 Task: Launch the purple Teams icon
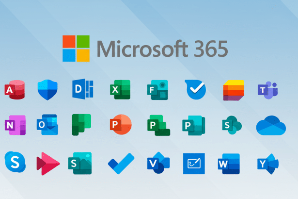click(268, 90)
